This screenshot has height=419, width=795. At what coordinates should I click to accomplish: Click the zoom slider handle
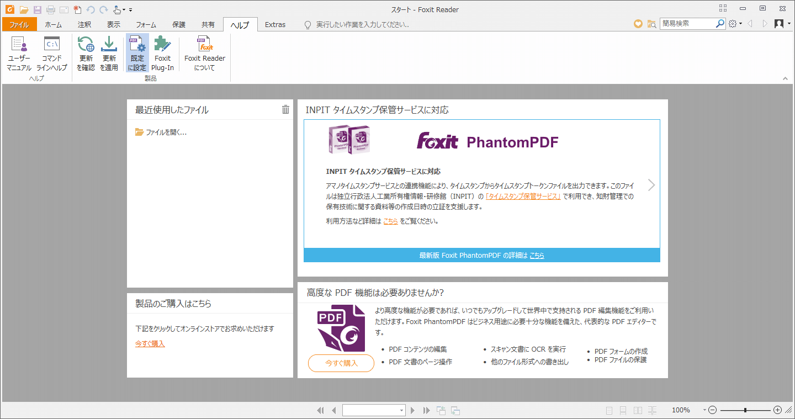[745, 410]
